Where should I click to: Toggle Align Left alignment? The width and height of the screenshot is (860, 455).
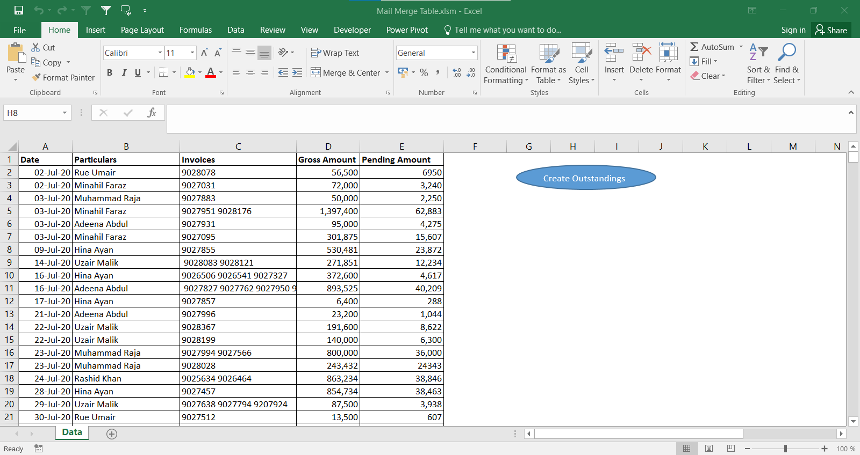pos(236,72)
